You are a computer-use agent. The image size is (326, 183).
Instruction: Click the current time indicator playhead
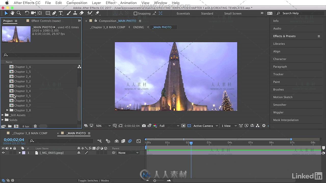pos(191,143)
